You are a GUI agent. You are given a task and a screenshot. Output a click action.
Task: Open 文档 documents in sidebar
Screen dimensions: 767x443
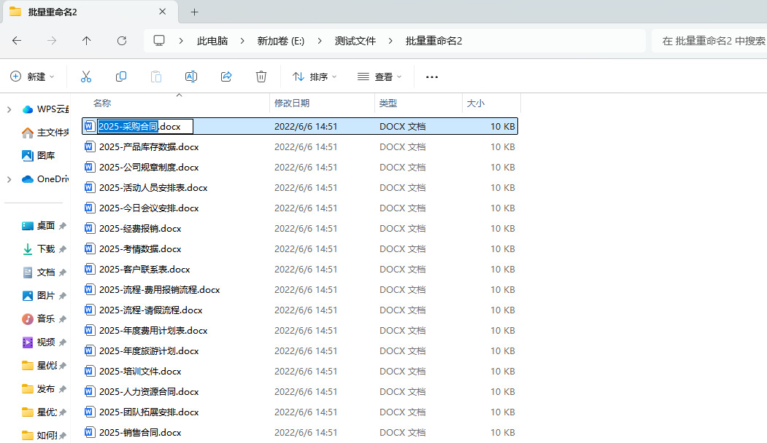click(x=39, y=272)
